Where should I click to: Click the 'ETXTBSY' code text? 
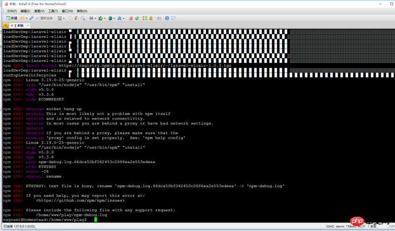click(47, 167)
